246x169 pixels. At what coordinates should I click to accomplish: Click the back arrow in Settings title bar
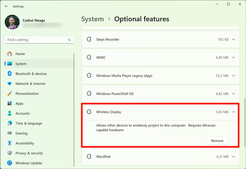click(6, 6)
